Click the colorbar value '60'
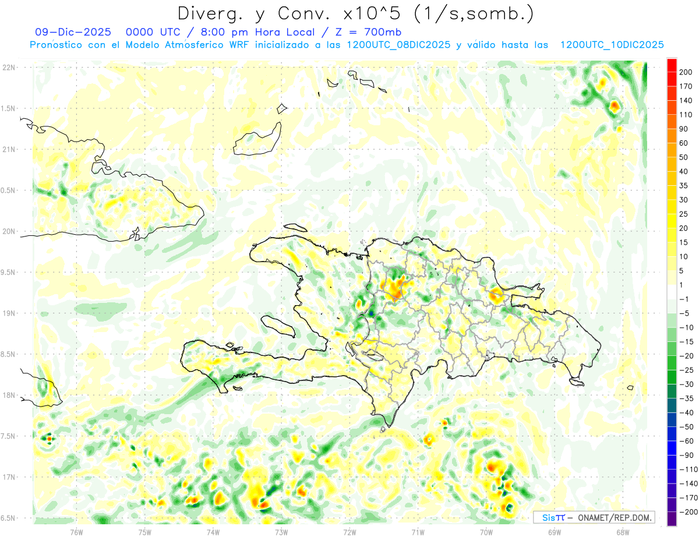The width and height of the screenshot is (699, 540). (x=684, y=143)
